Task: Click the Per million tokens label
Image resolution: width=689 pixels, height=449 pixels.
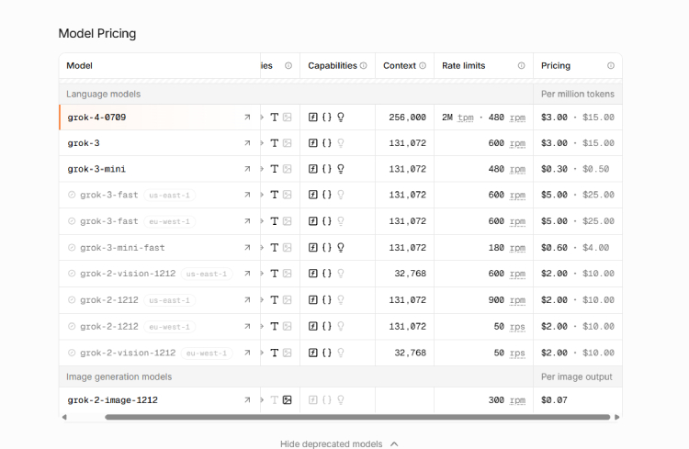Action: click(578, 94)
